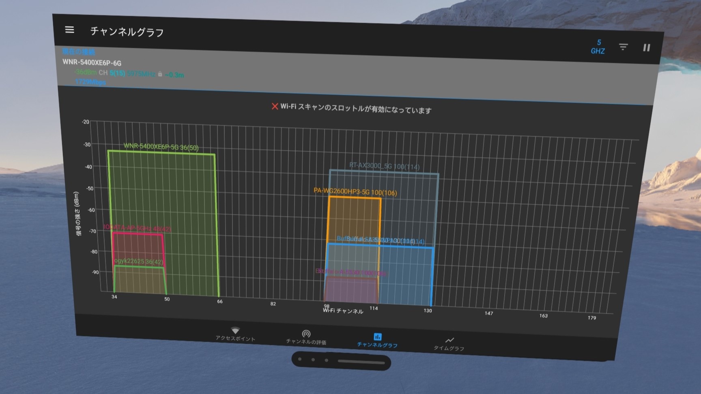Viewport: 701px width, 394px height.
Task: Click the lock icon in connection details
Action: (x=160, y=74)
